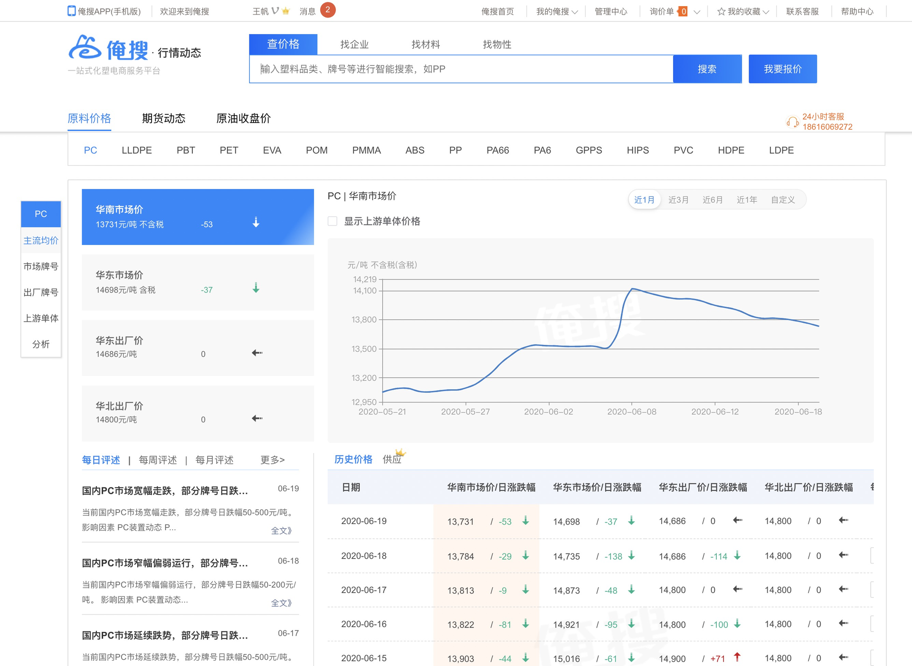Viewport: 912px width, 666px height.
Task: Select the 近3月 time range option
Action: click(678, 200)
